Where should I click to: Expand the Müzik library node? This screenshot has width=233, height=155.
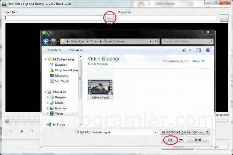click(x=48, y=102)
